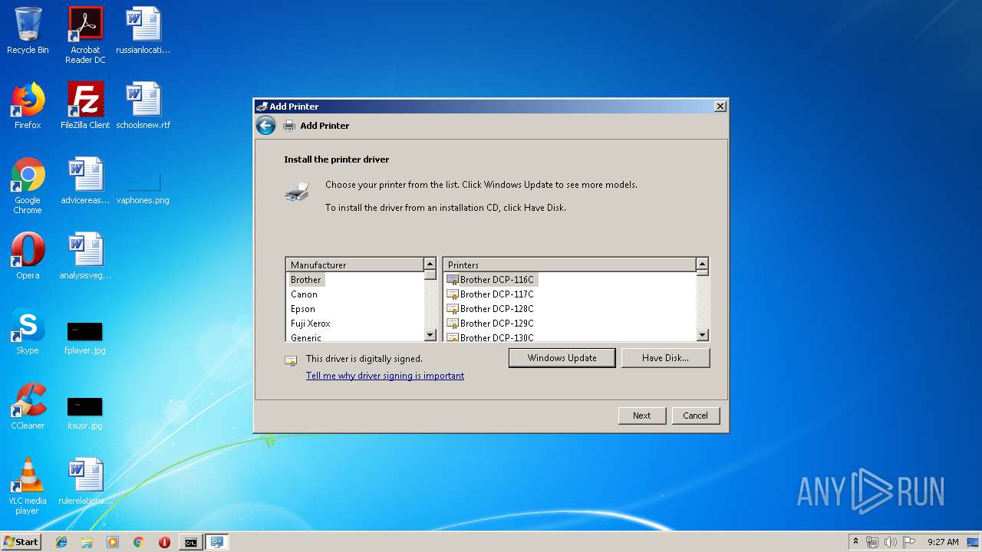Select the Opera desktop shortcut
982x552 pixels.
[28, 256]
